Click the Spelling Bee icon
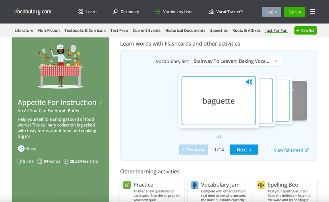 [261, 185]
